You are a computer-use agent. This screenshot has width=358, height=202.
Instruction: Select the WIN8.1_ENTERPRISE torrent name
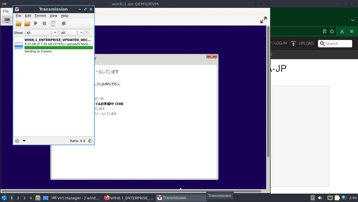(58, 40)
